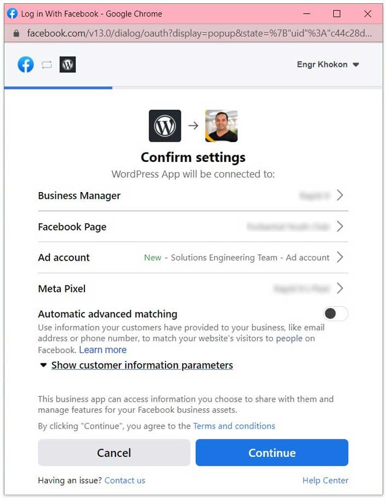Image resolution: width=387 pixels, height=501 pixels.
Task: Open the Engr Khokon account dropdown
Action: point(328,65)
